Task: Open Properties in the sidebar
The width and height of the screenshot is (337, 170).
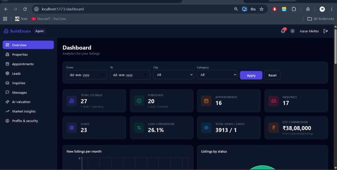Action: point(28,55)
